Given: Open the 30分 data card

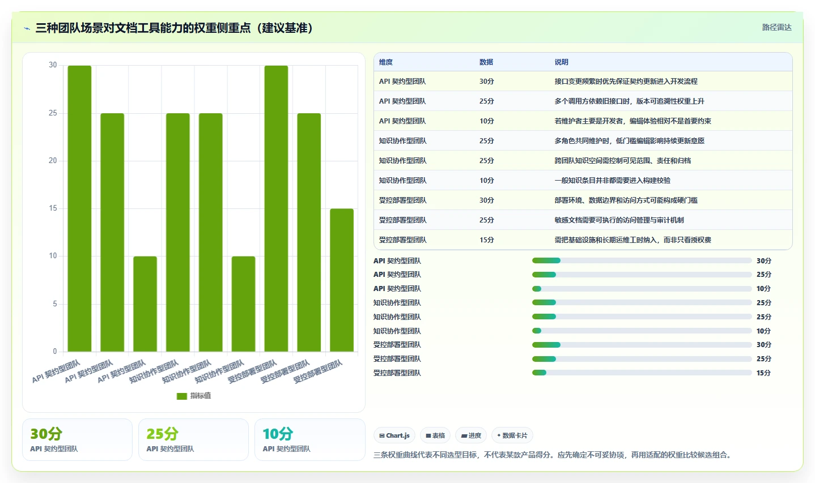Looking at the screenshot, I should click(77, 440).
